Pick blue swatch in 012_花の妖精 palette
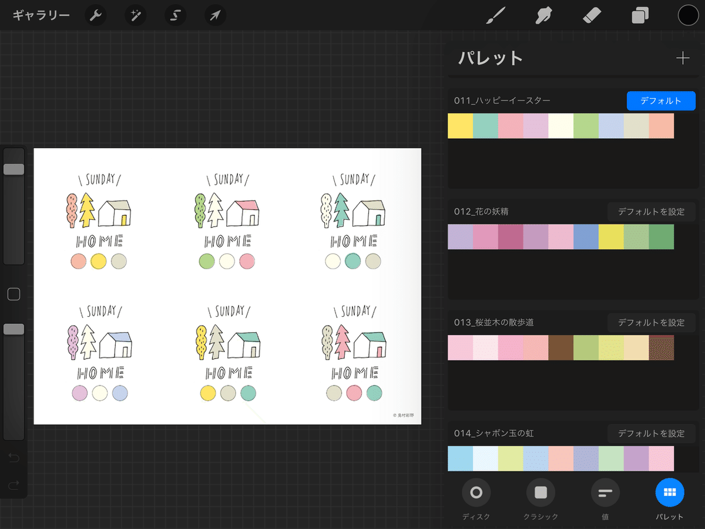 point(586,237)
